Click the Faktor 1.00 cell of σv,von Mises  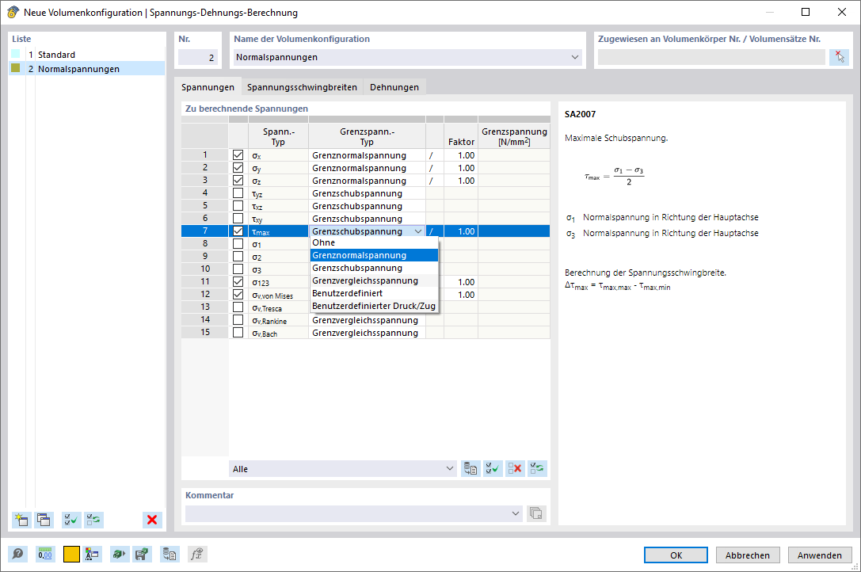click(x=461, y=294)
